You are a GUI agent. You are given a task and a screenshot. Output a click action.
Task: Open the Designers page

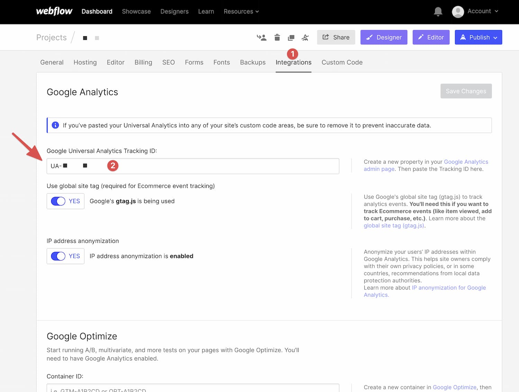tap(174, 11)
